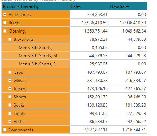Expand the Accessories row

pos(5,15)
